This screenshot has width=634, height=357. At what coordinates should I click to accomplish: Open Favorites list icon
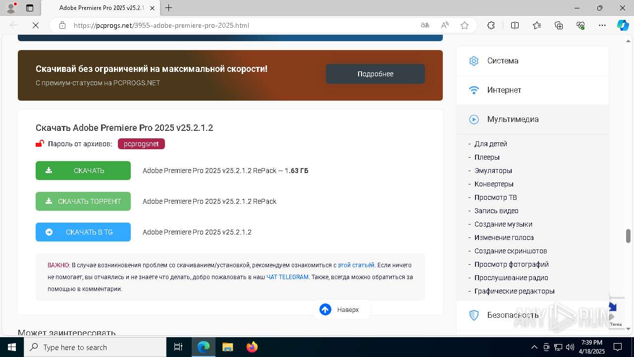pyautogui.click(x=537, y=25)
